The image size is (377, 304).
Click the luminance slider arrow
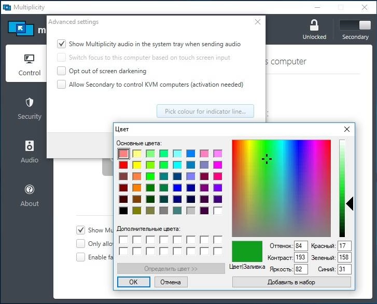(350, 203)
